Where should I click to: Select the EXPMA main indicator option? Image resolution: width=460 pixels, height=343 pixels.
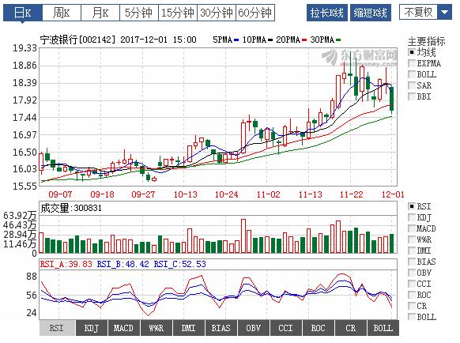(x=412, y=63)
